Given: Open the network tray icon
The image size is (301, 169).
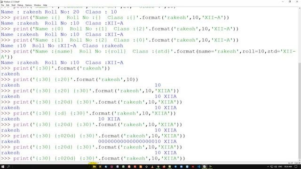Looking at the screenshot, I should [x=272, y=167].
